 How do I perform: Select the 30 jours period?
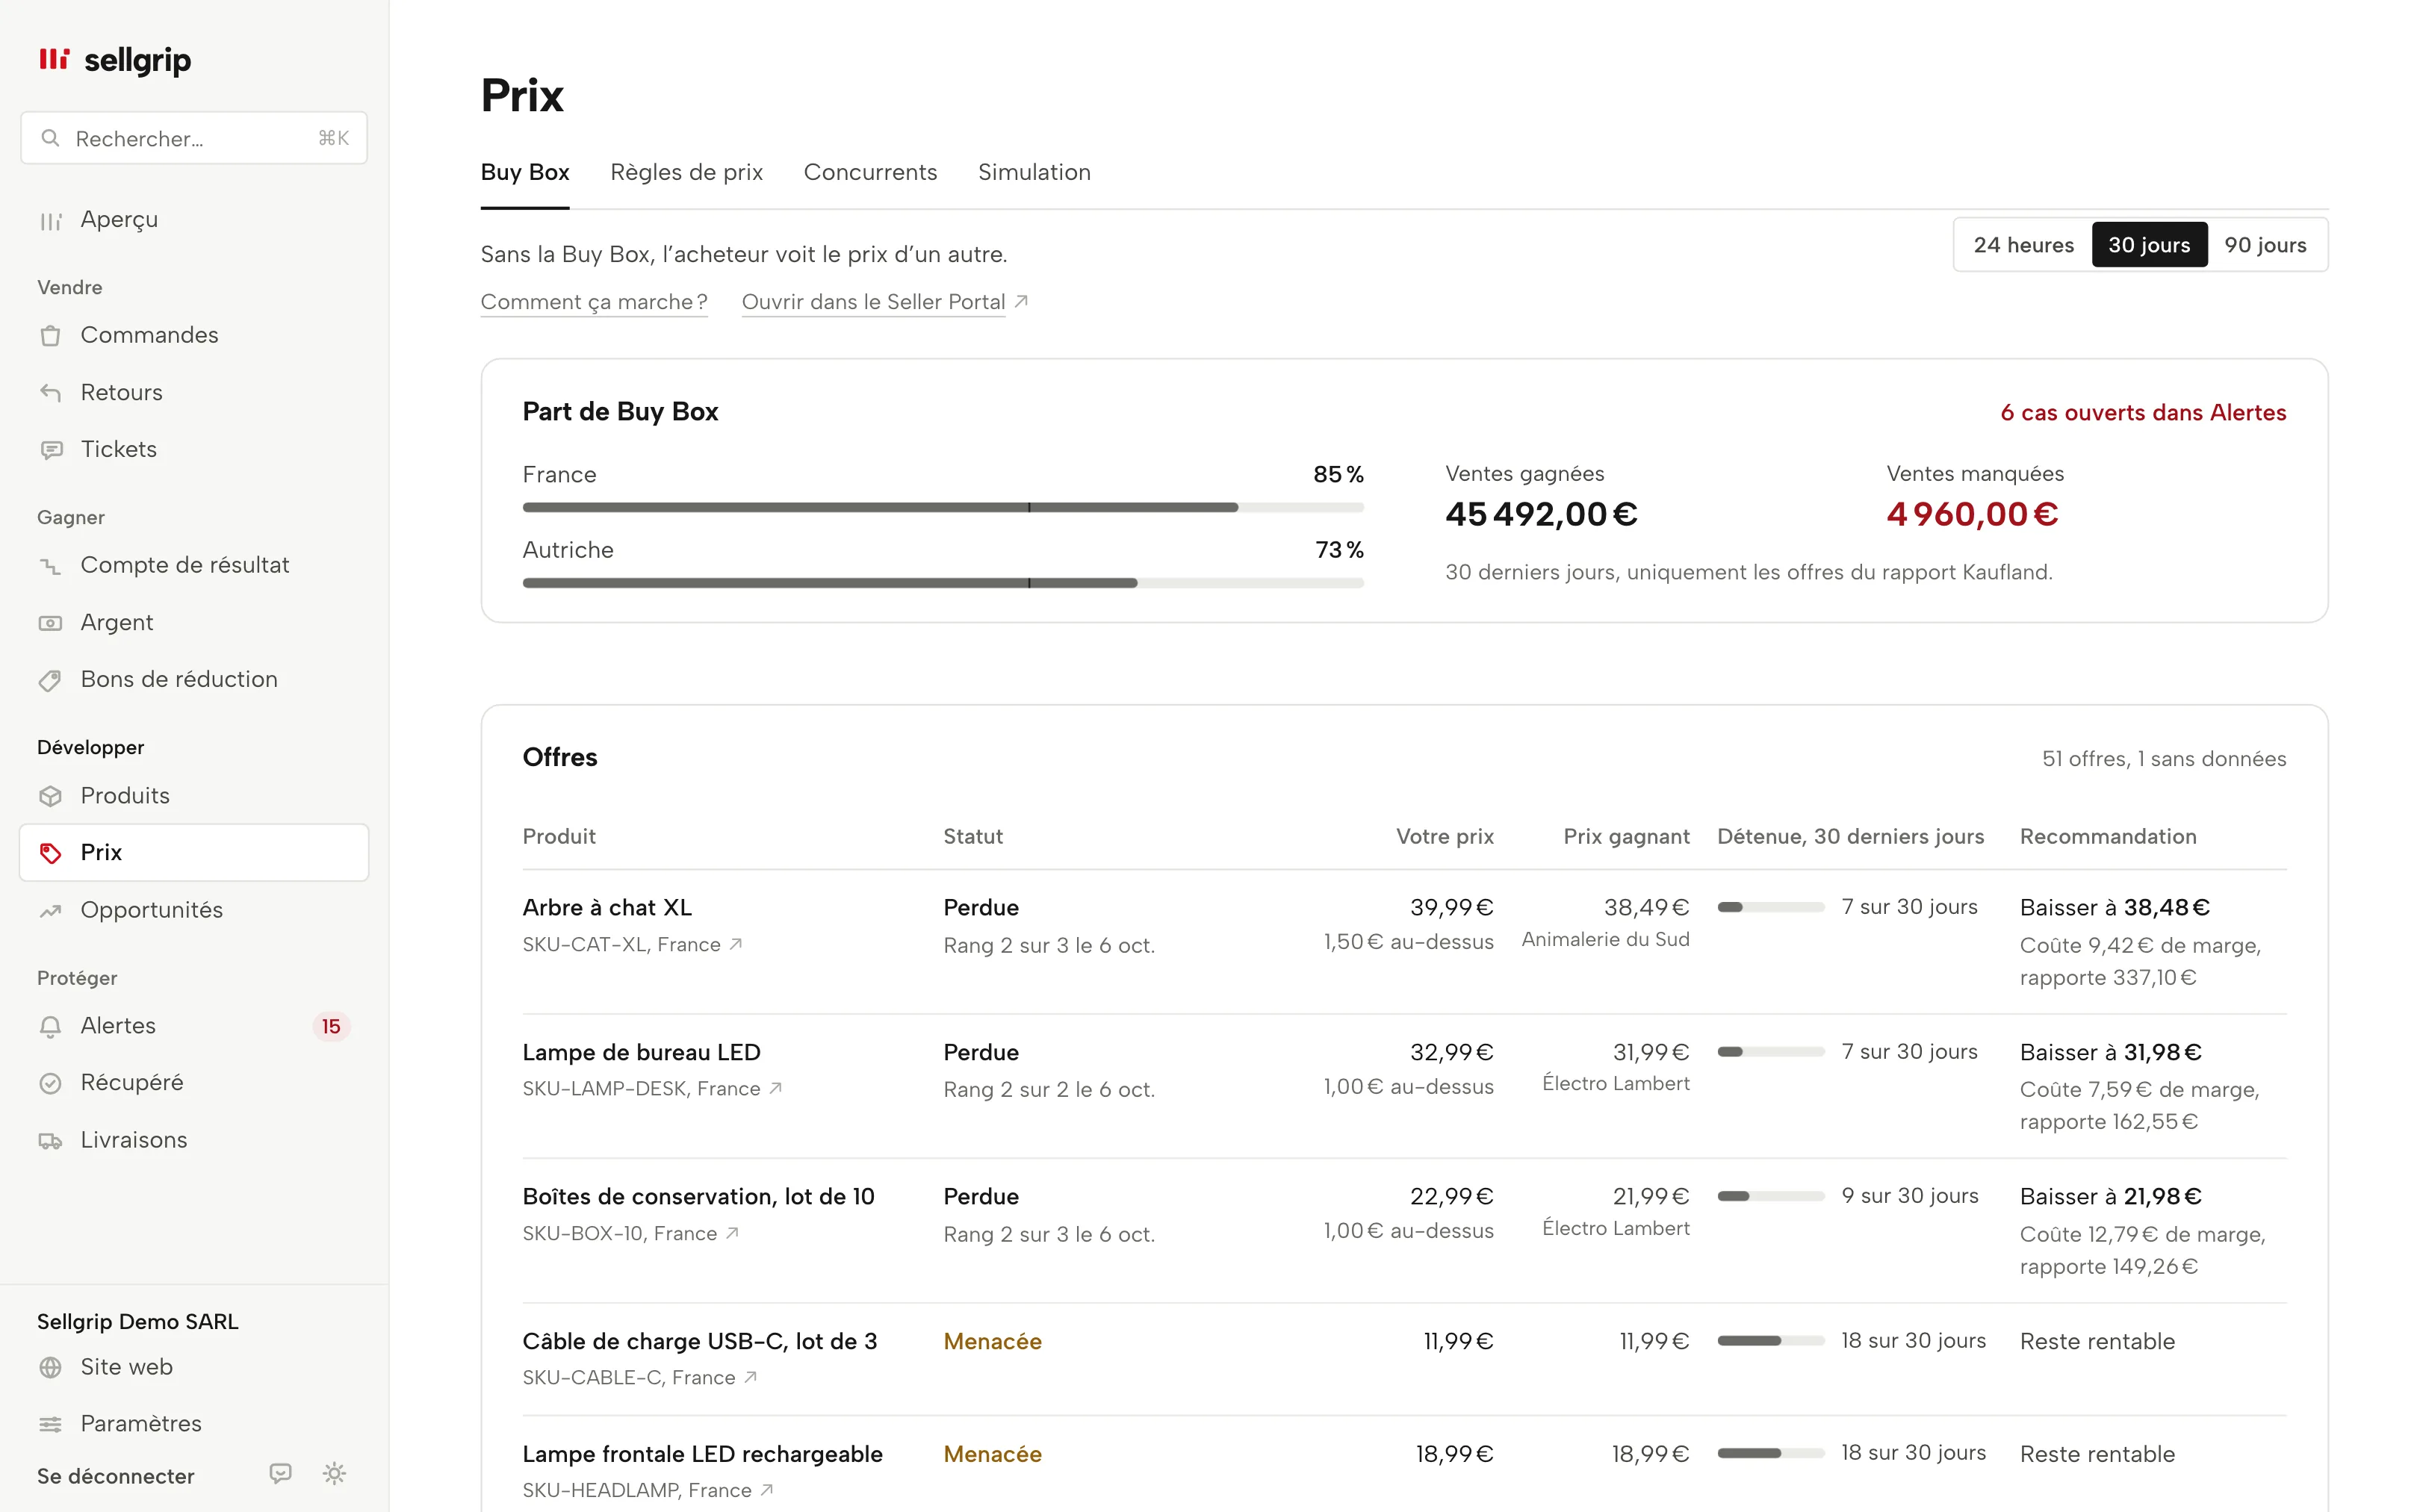[x=2149, y=245]
